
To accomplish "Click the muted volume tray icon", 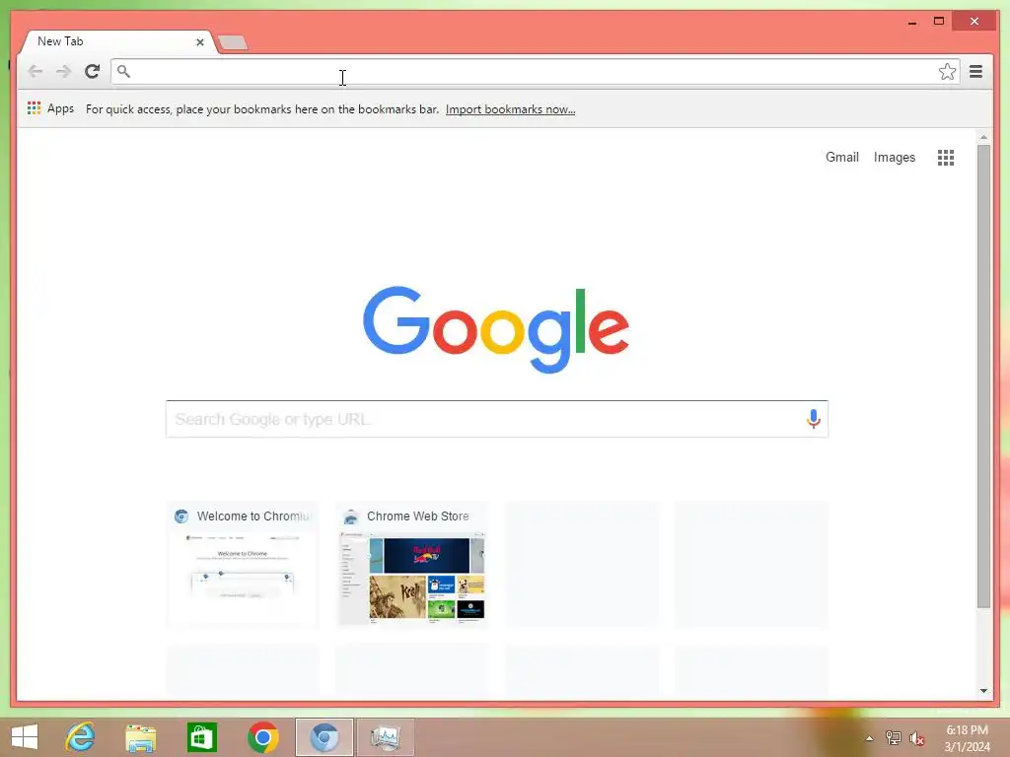I will point(916,738).
